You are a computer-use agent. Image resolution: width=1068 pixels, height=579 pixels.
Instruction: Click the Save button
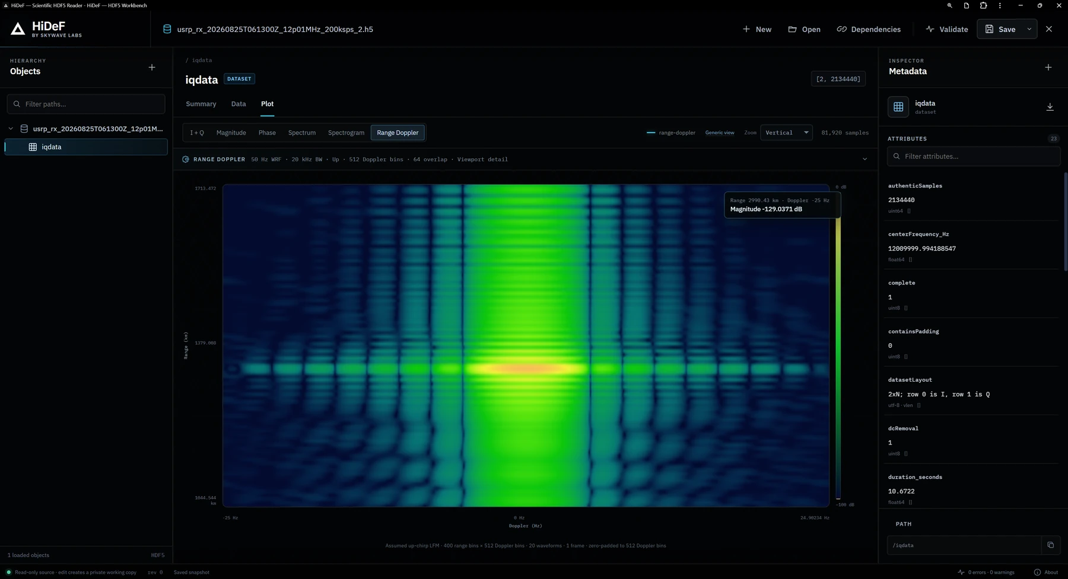1000,29
